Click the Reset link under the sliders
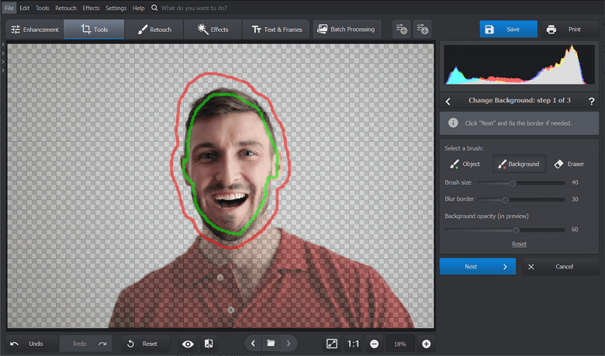 [519, 244]
